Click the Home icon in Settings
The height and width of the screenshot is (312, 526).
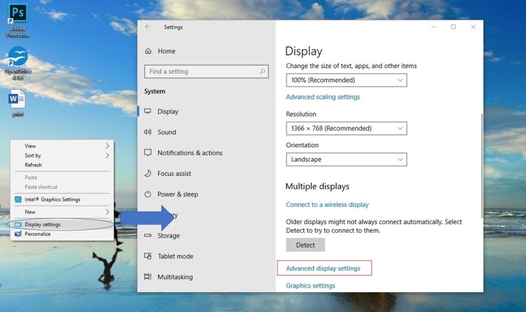148,51
